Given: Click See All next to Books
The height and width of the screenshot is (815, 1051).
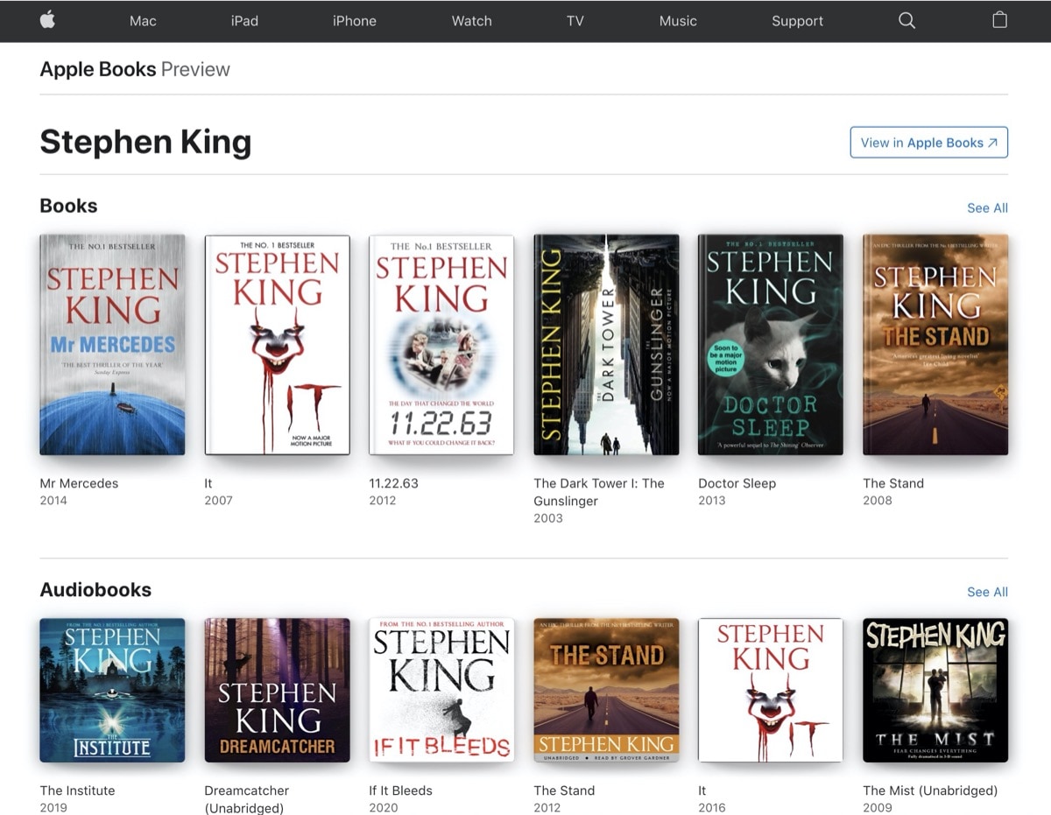Looking at the screenshot, I should [987, 207].
